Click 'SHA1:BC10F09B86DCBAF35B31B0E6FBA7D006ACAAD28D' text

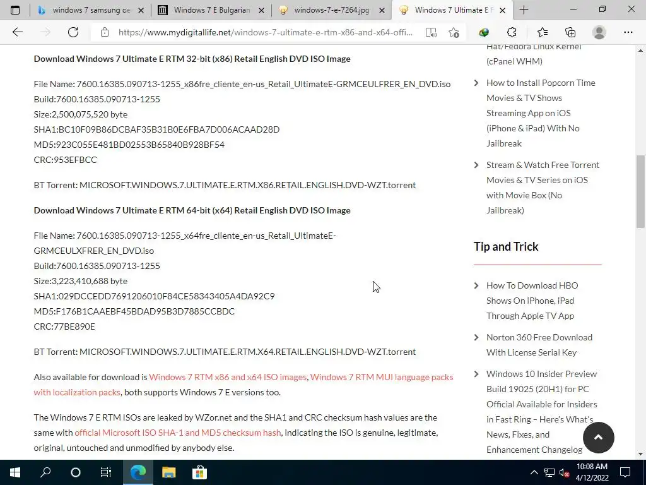(156, 129)
